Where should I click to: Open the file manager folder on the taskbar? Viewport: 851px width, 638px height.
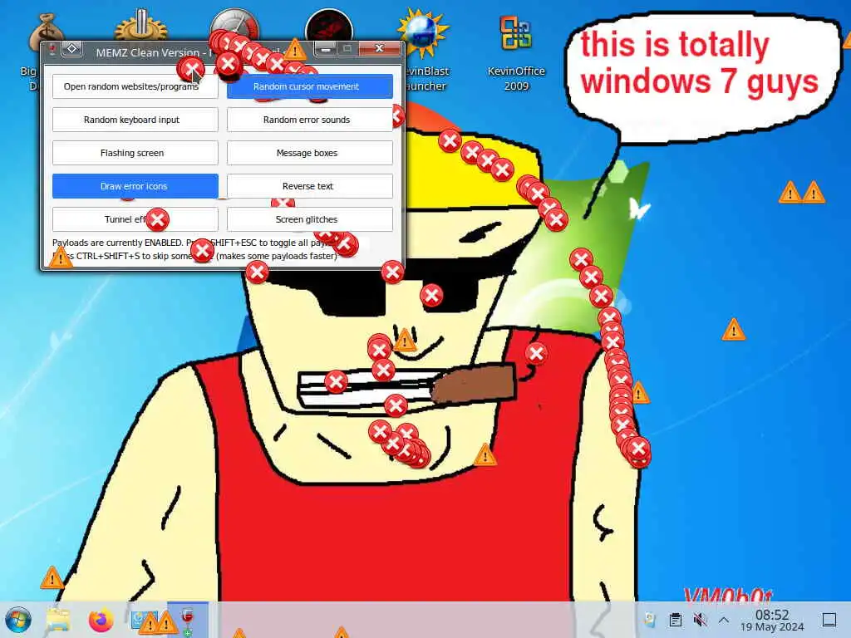pos(58,620)
